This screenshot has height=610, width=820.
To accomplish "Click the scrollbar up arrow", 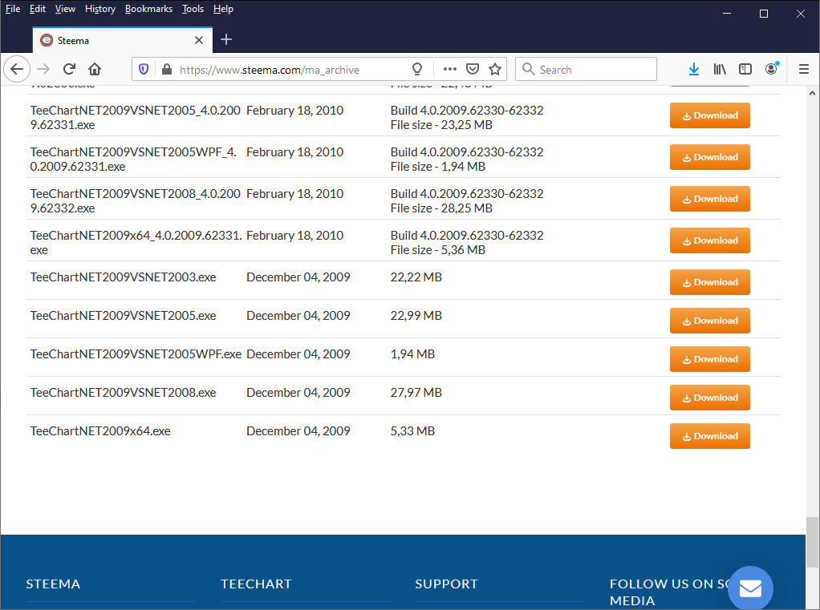I will click(812, 93).
